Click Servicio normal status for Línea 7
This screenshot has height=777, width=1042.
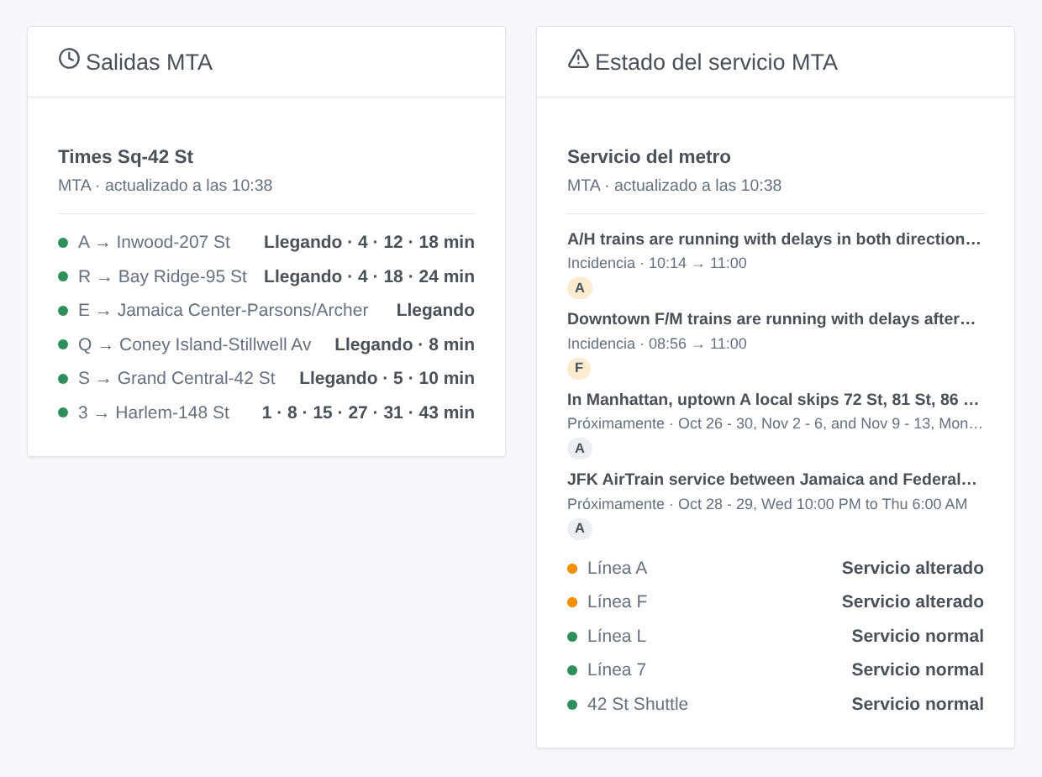[x=918, y=670]
